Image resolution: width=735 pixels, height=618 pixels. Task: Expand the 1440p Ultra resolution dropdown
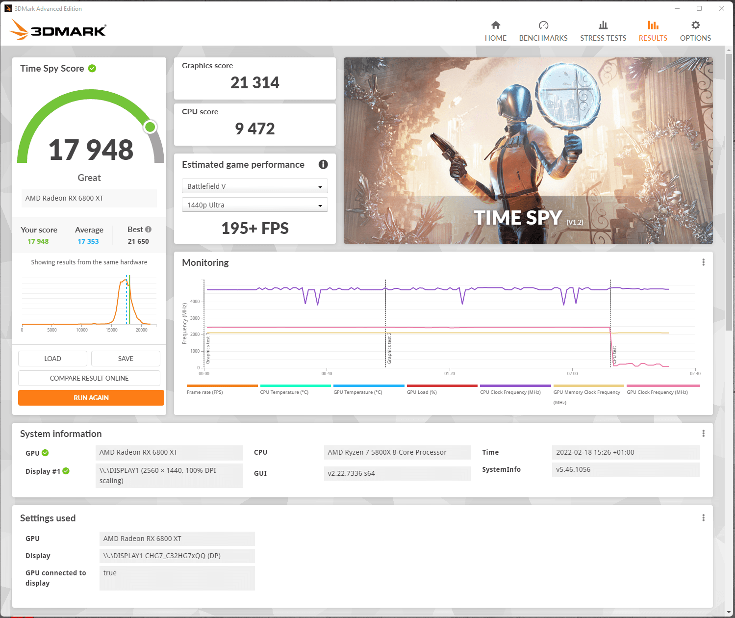(x=254, y=205)
